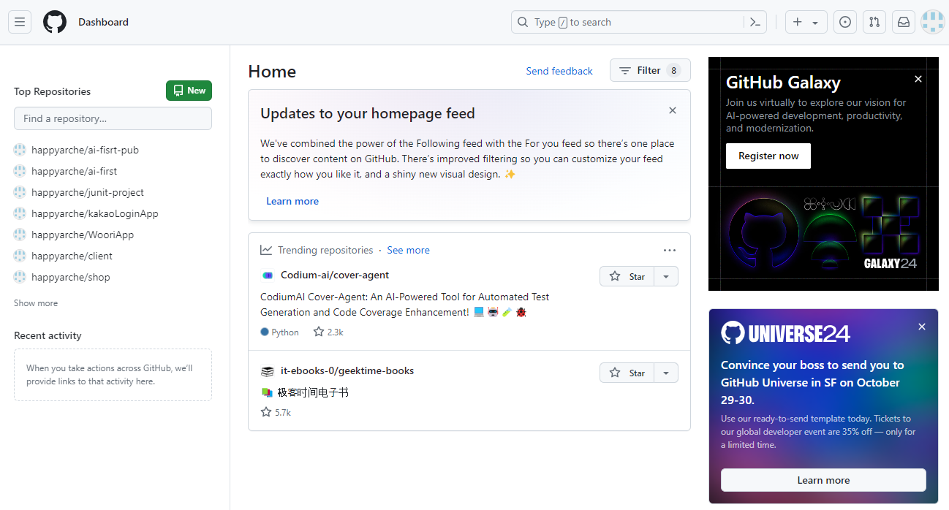The width and height of the screenshot is (949, 510).
Task: Click avatar beside happyarche/ai-fisrt-pub
Action: tap(20, 150)
